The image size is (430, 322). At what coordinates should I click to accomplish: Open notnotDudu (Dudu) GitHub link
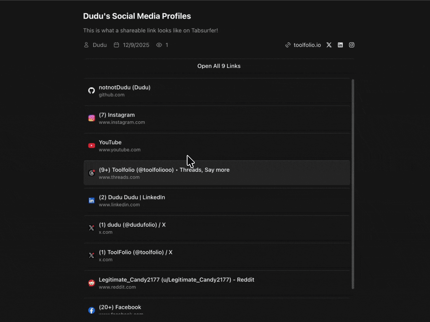pos(125,87)
